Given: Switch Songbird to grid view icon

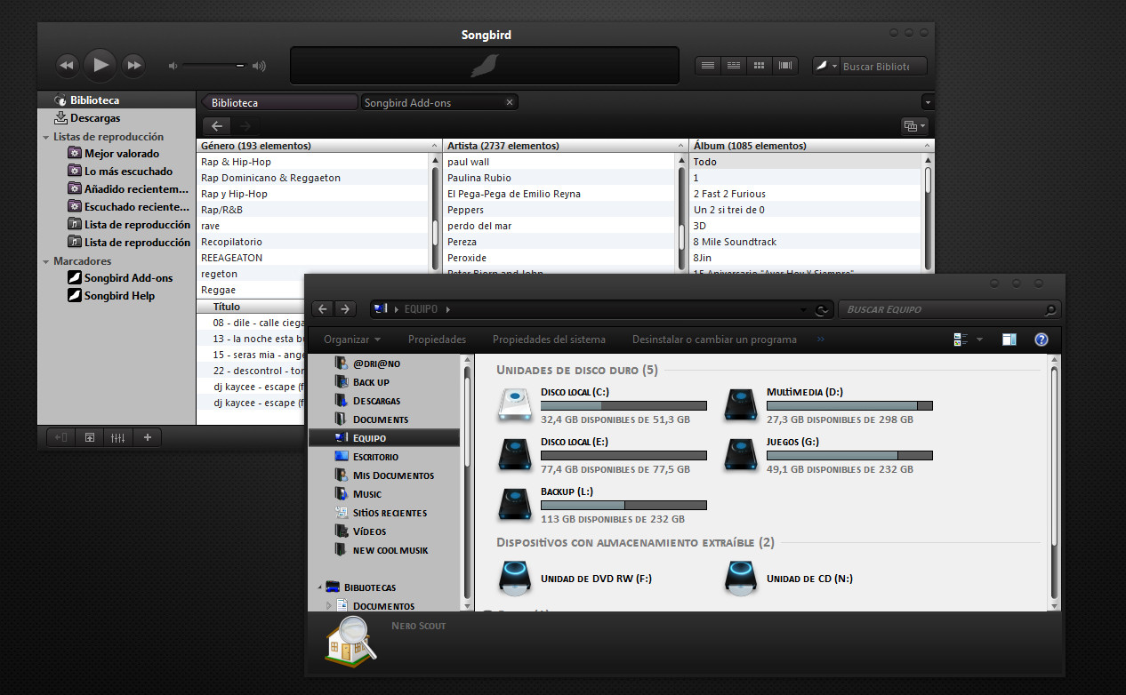Looking at the screenshot, I should click(759, 66).
